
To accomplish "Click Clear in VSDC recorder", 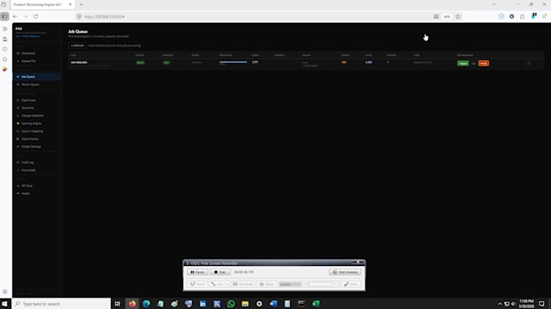I will click(x=350, y=284).
